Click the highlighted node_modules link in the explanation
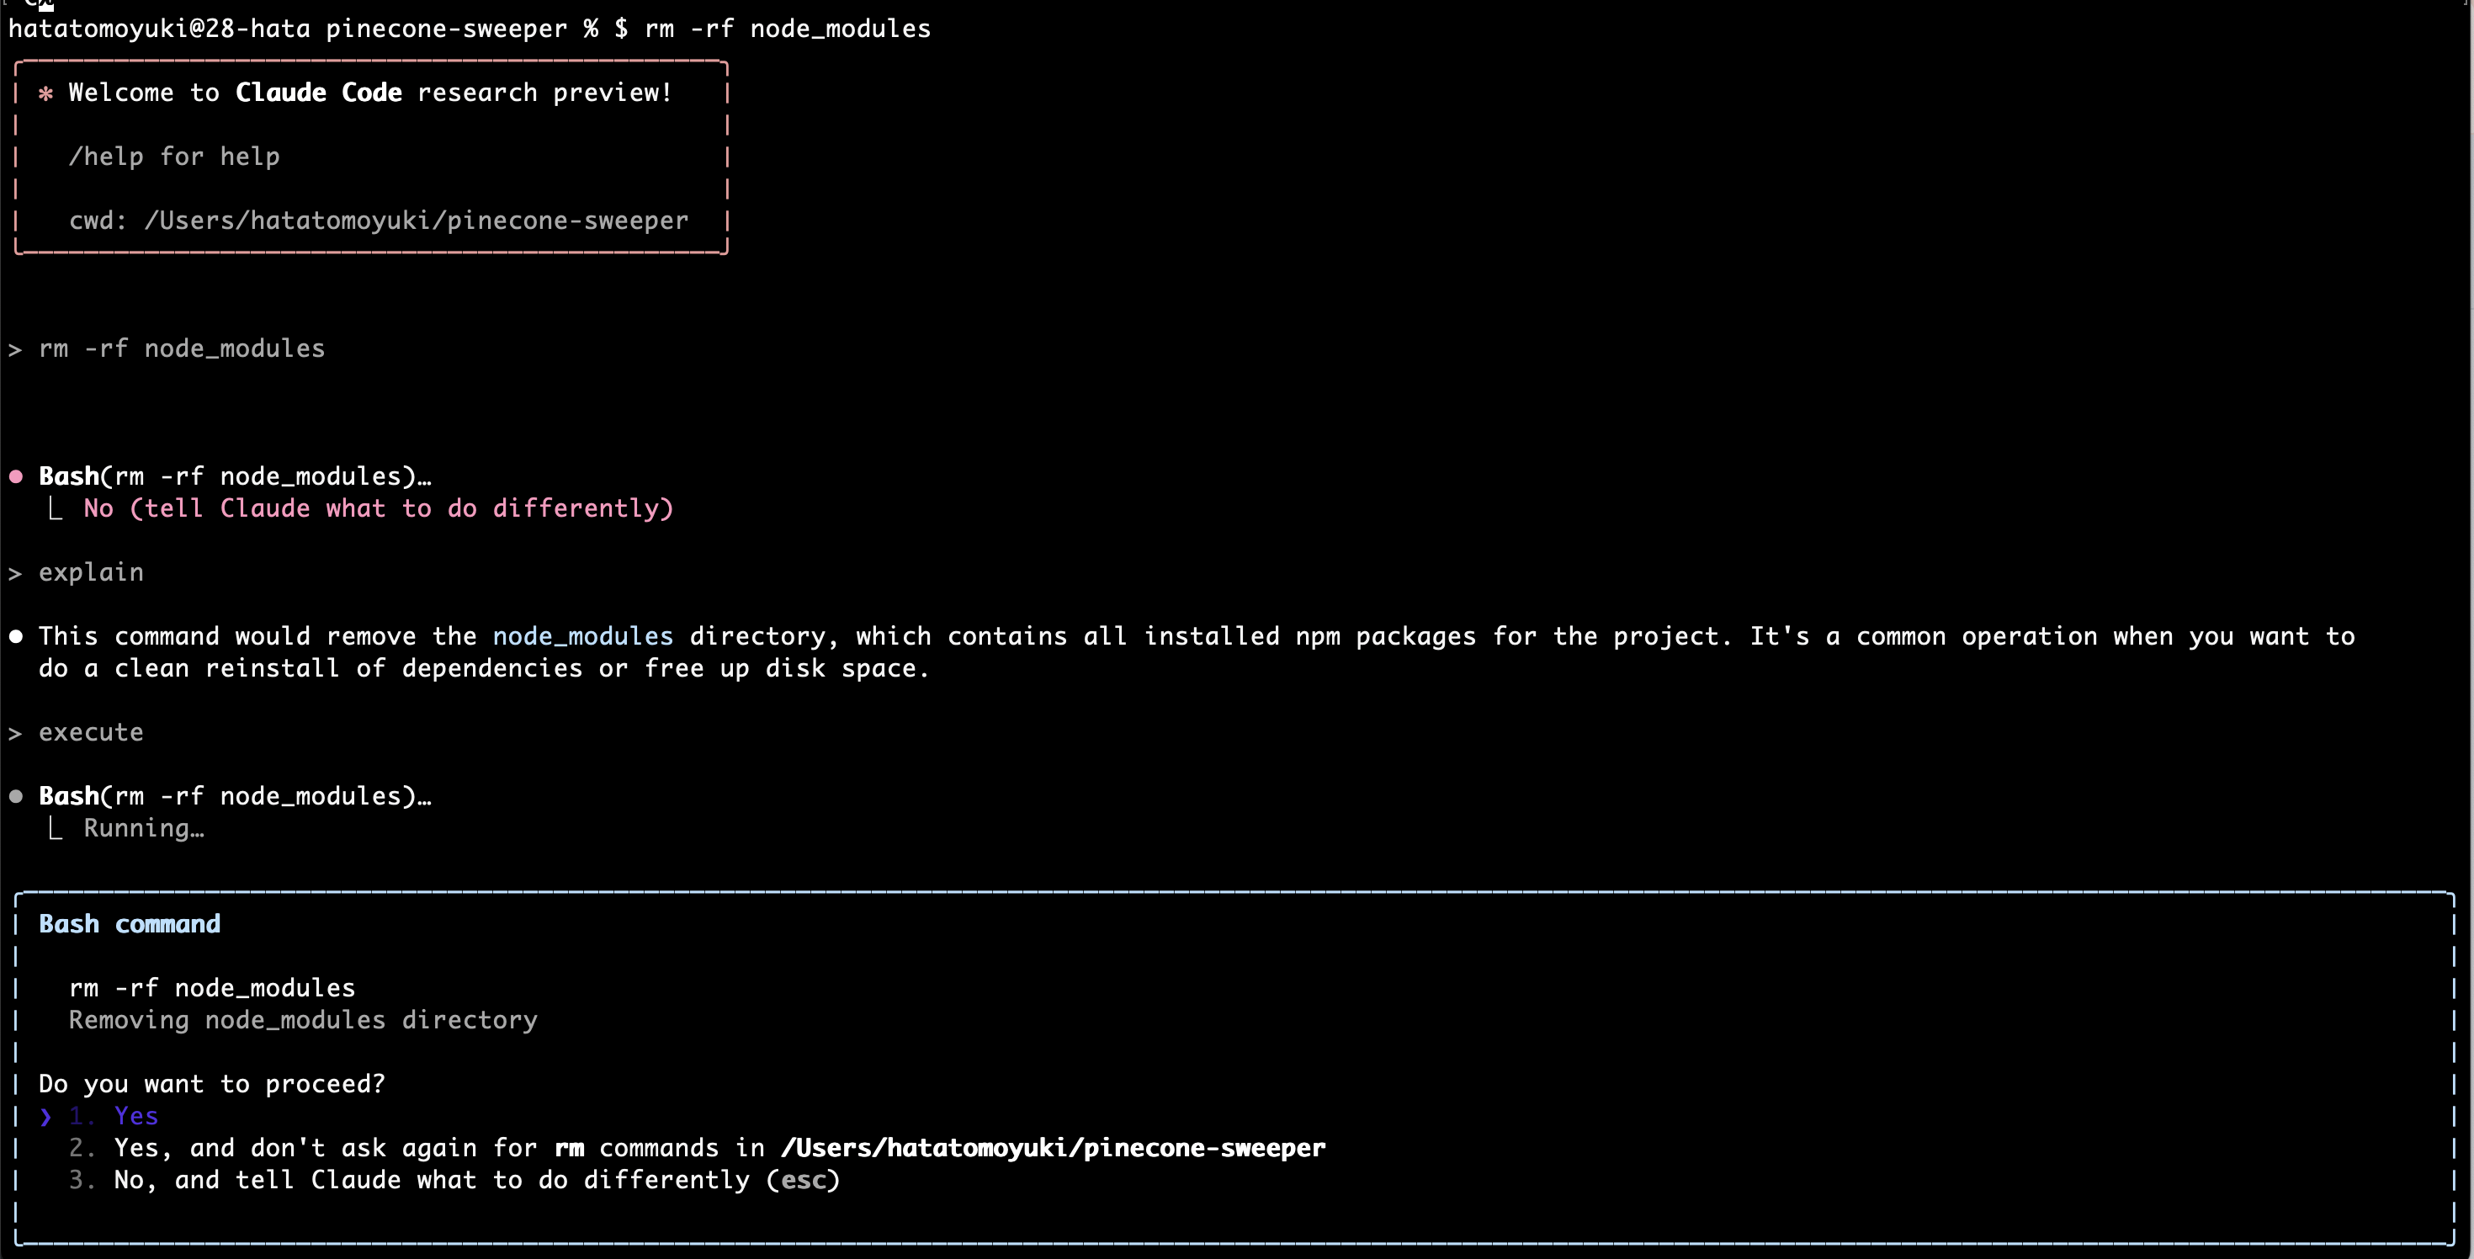Screen dimensions: 2474x1259 pos(582,635)
